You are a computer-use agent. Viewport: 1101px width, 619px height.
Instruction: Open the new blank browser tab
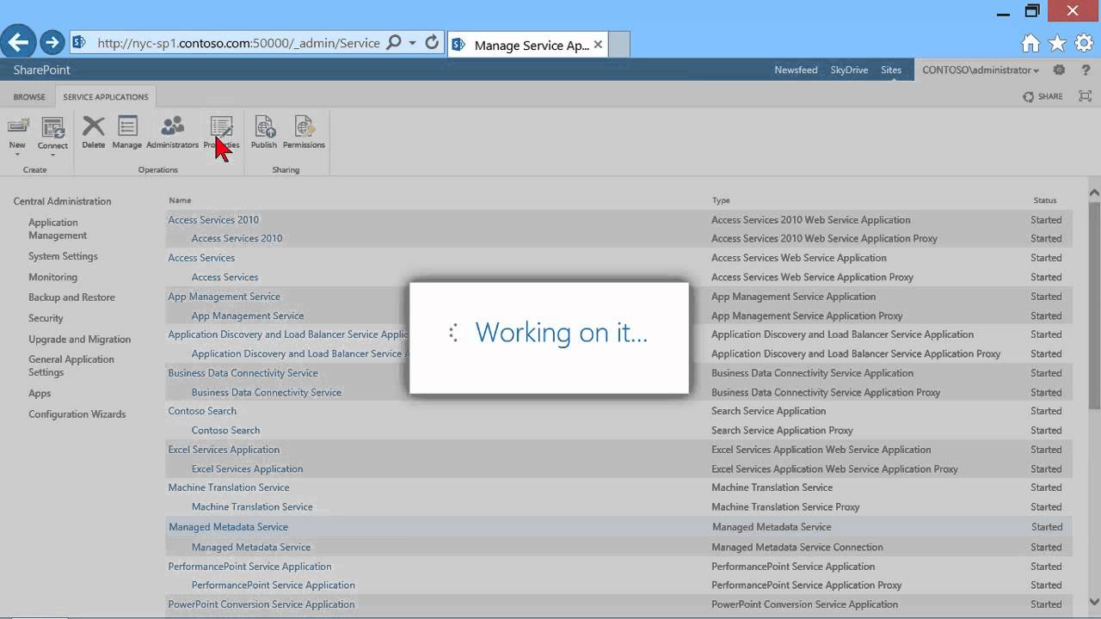pyautogui.click(x=619, y=44)
